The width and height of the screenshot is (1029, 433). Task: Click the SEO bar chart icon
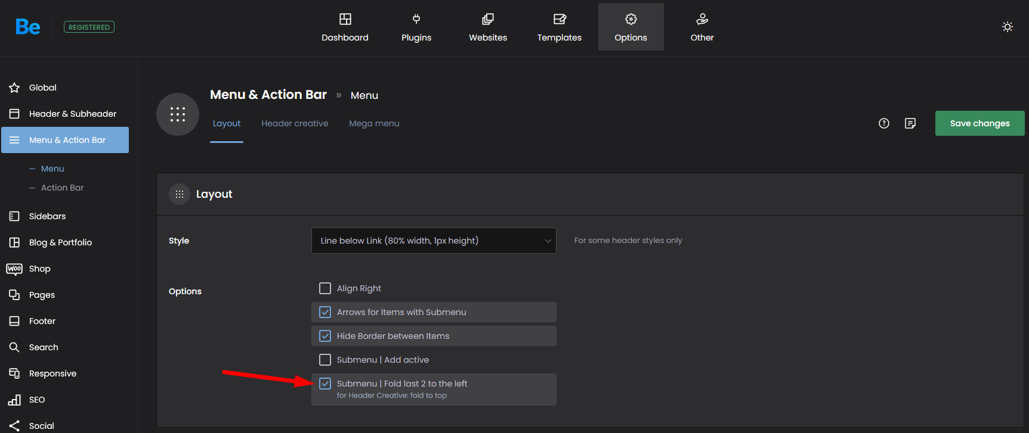click(14, 400)
